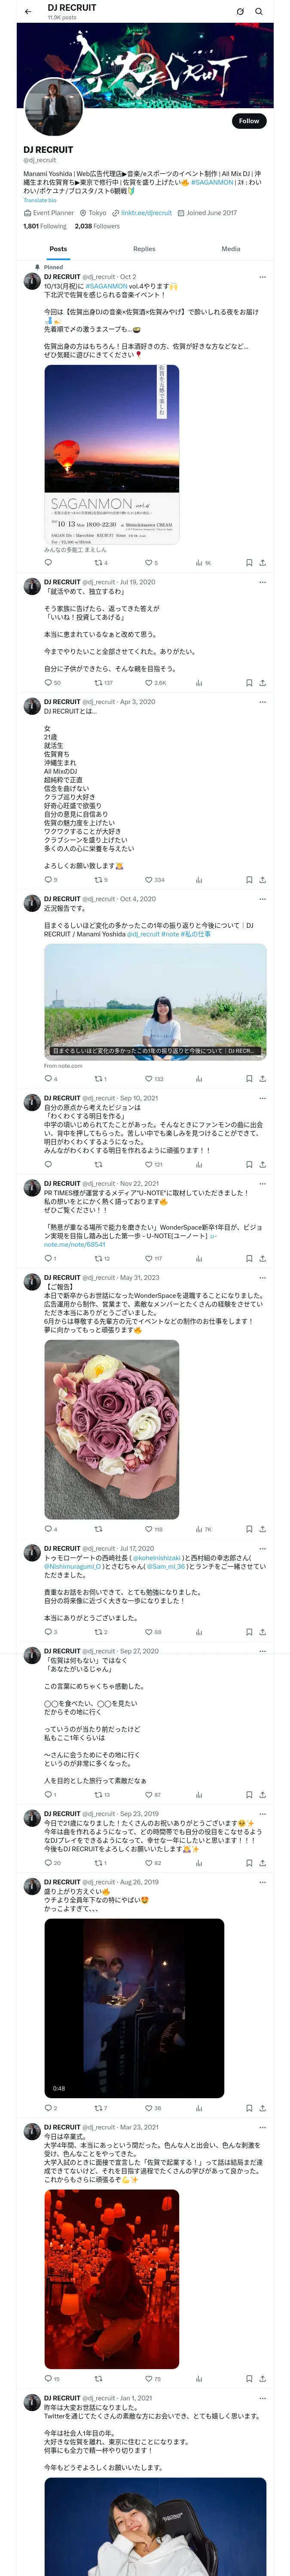
Task: Reply to the Jul 19, 2020 post
Action: point(52,683)
